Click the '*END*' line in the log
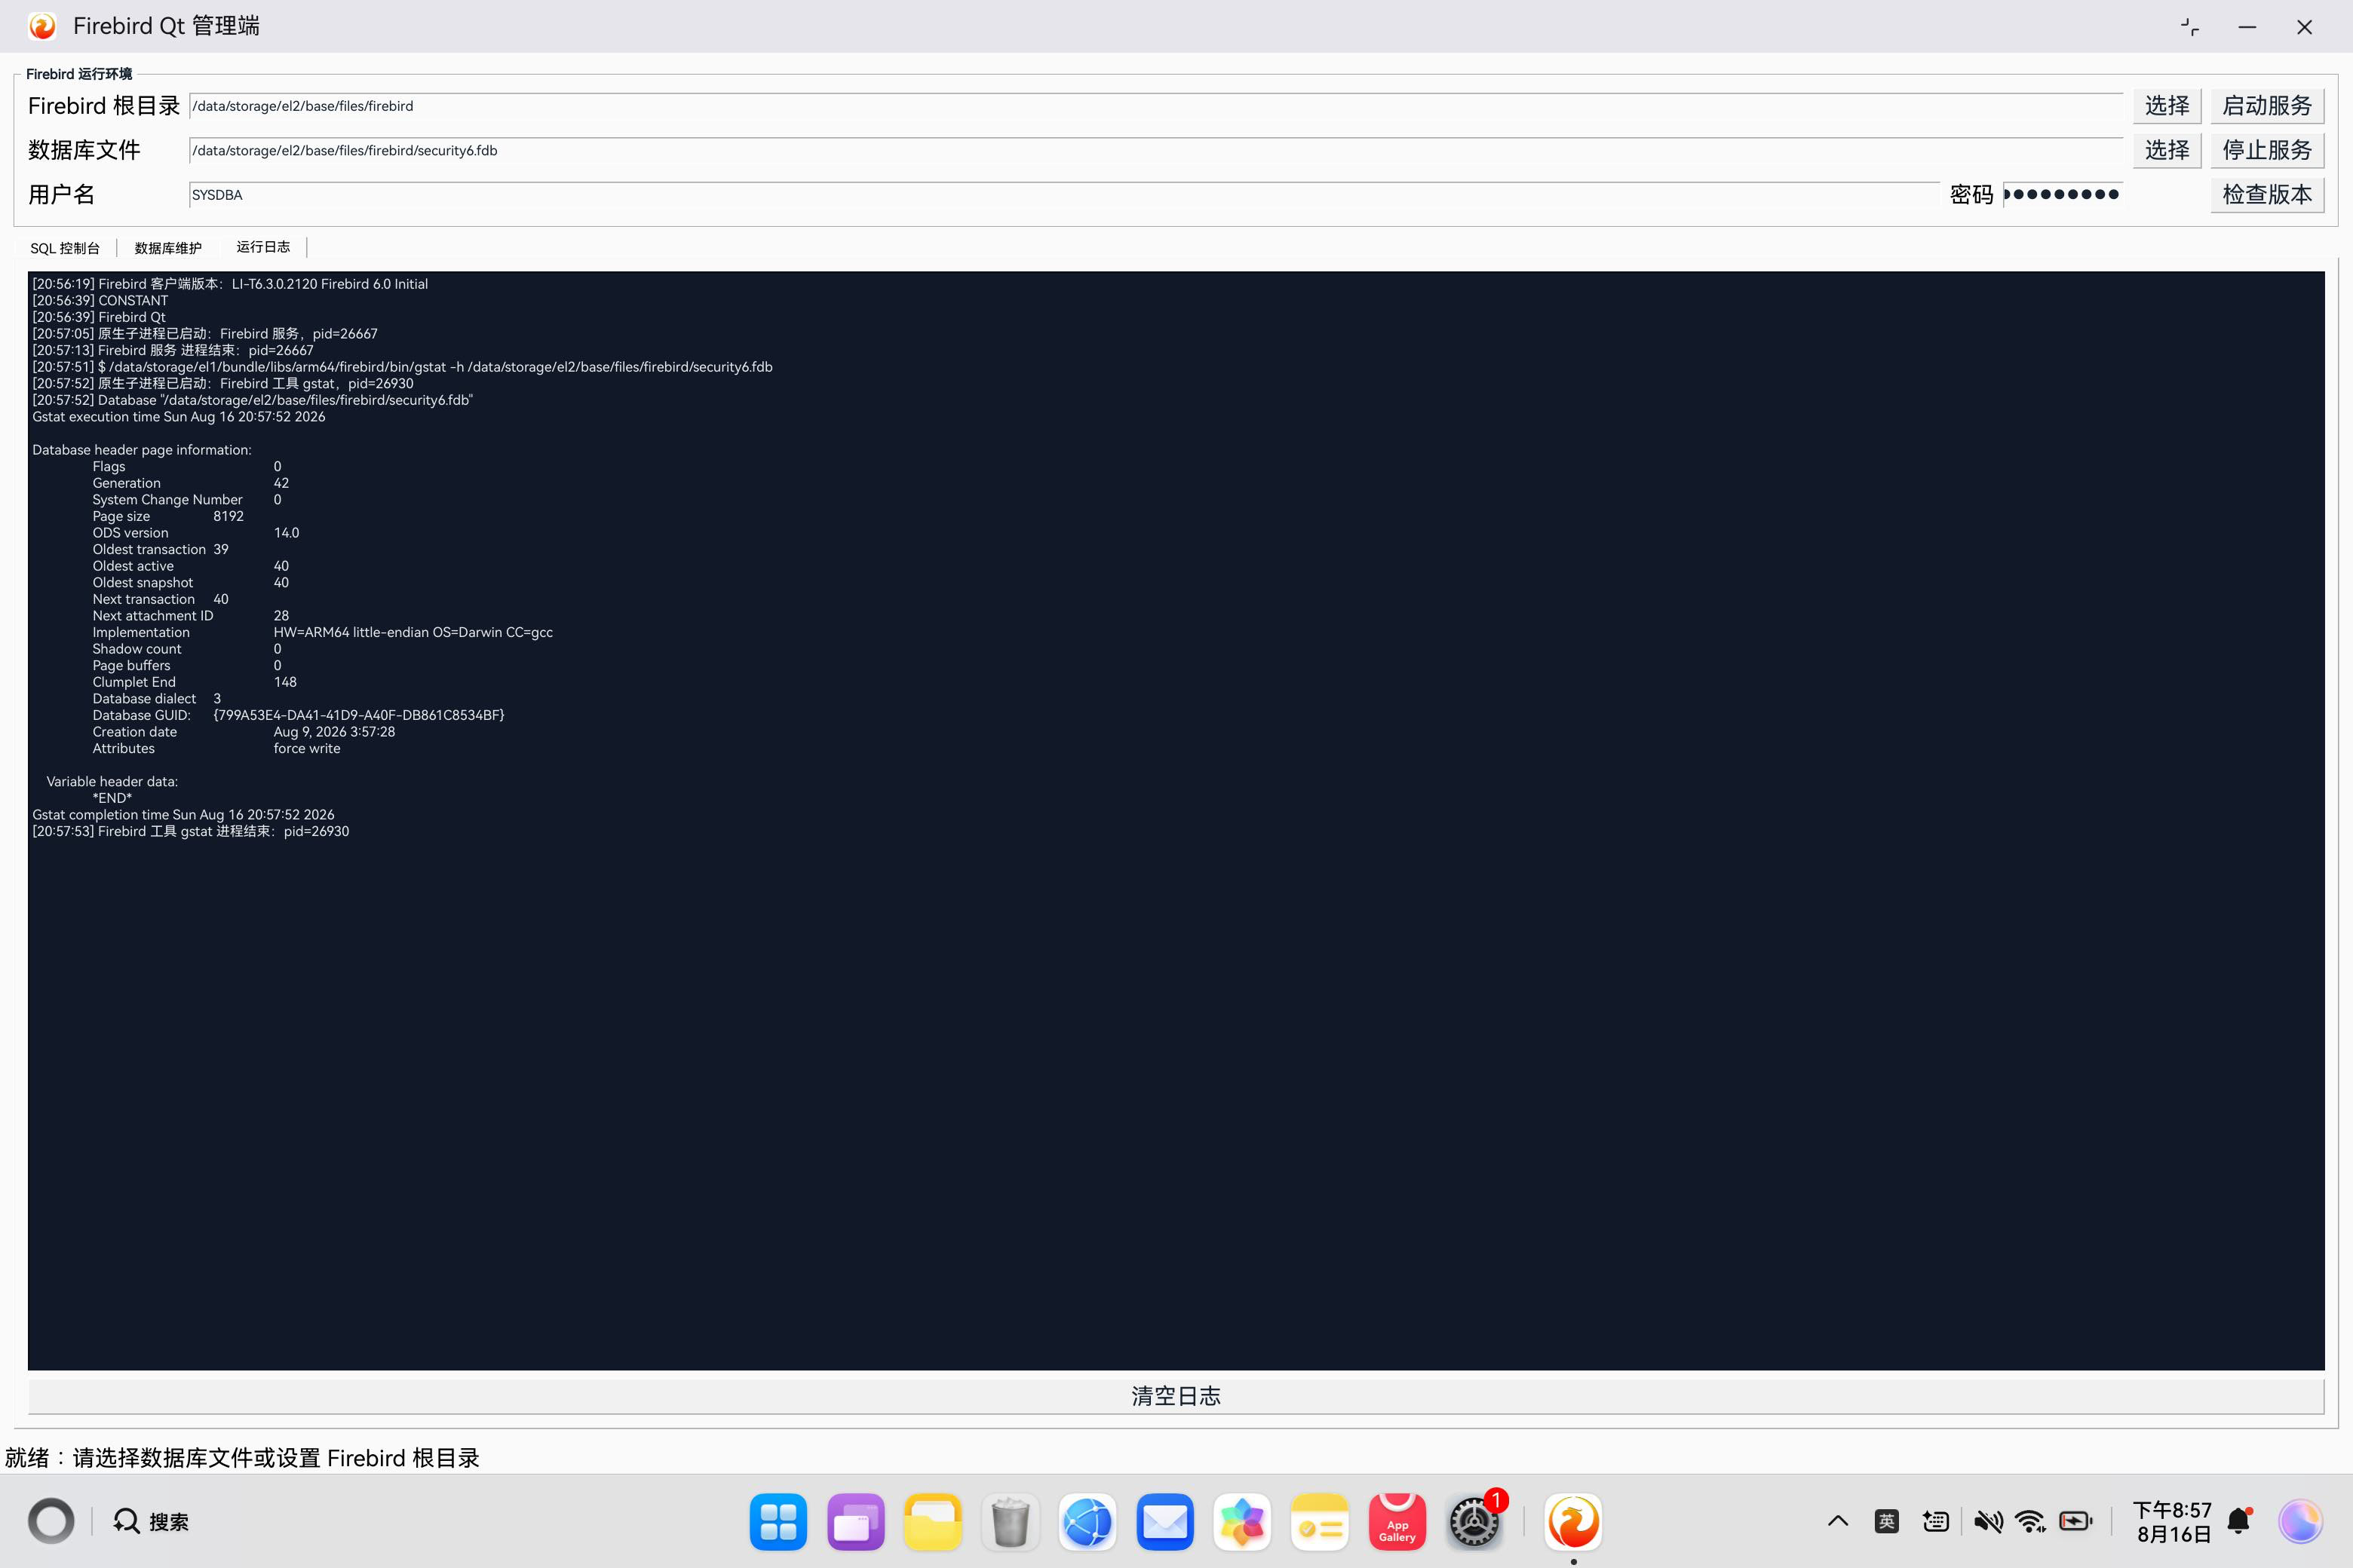Viewport: 2353px width, 1568px height. tap(112, 798)
